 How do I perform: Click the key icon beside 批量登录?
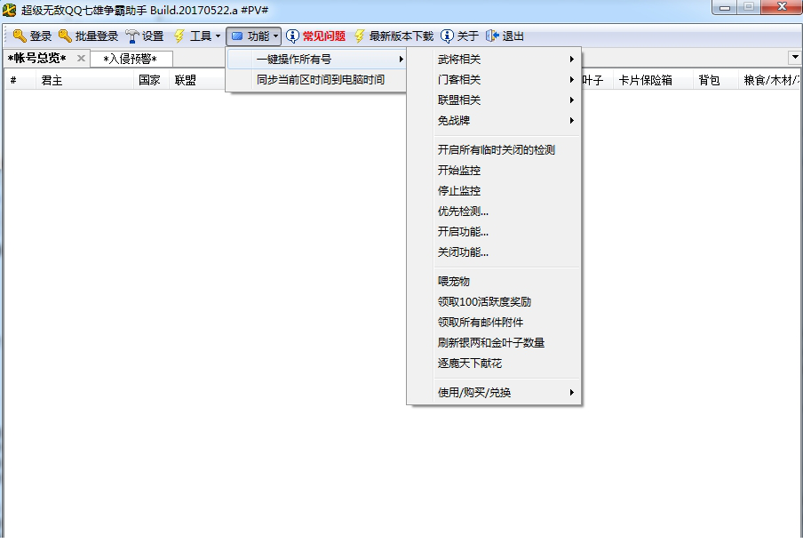pyautogui.click(x=65, y=36)
